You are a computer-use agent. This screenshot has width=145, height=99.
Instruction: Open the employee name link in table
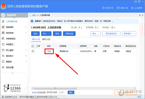coord(49,51)
